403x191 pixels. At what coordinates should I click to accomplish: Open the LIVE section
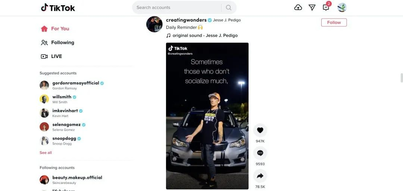(x=51, y=56)
